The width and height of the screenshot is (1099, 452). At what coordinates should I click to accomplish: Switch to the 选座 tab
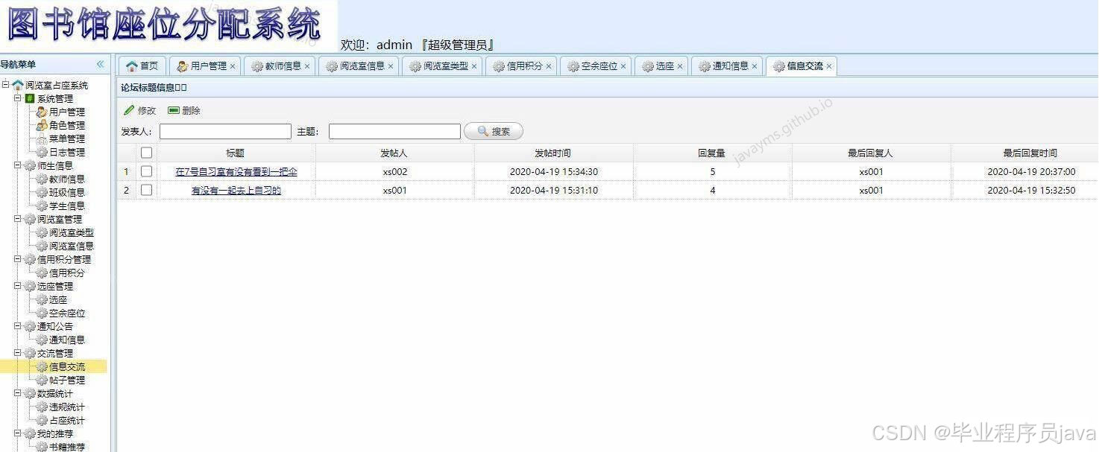pyautogui.click(x=661, y=66)
